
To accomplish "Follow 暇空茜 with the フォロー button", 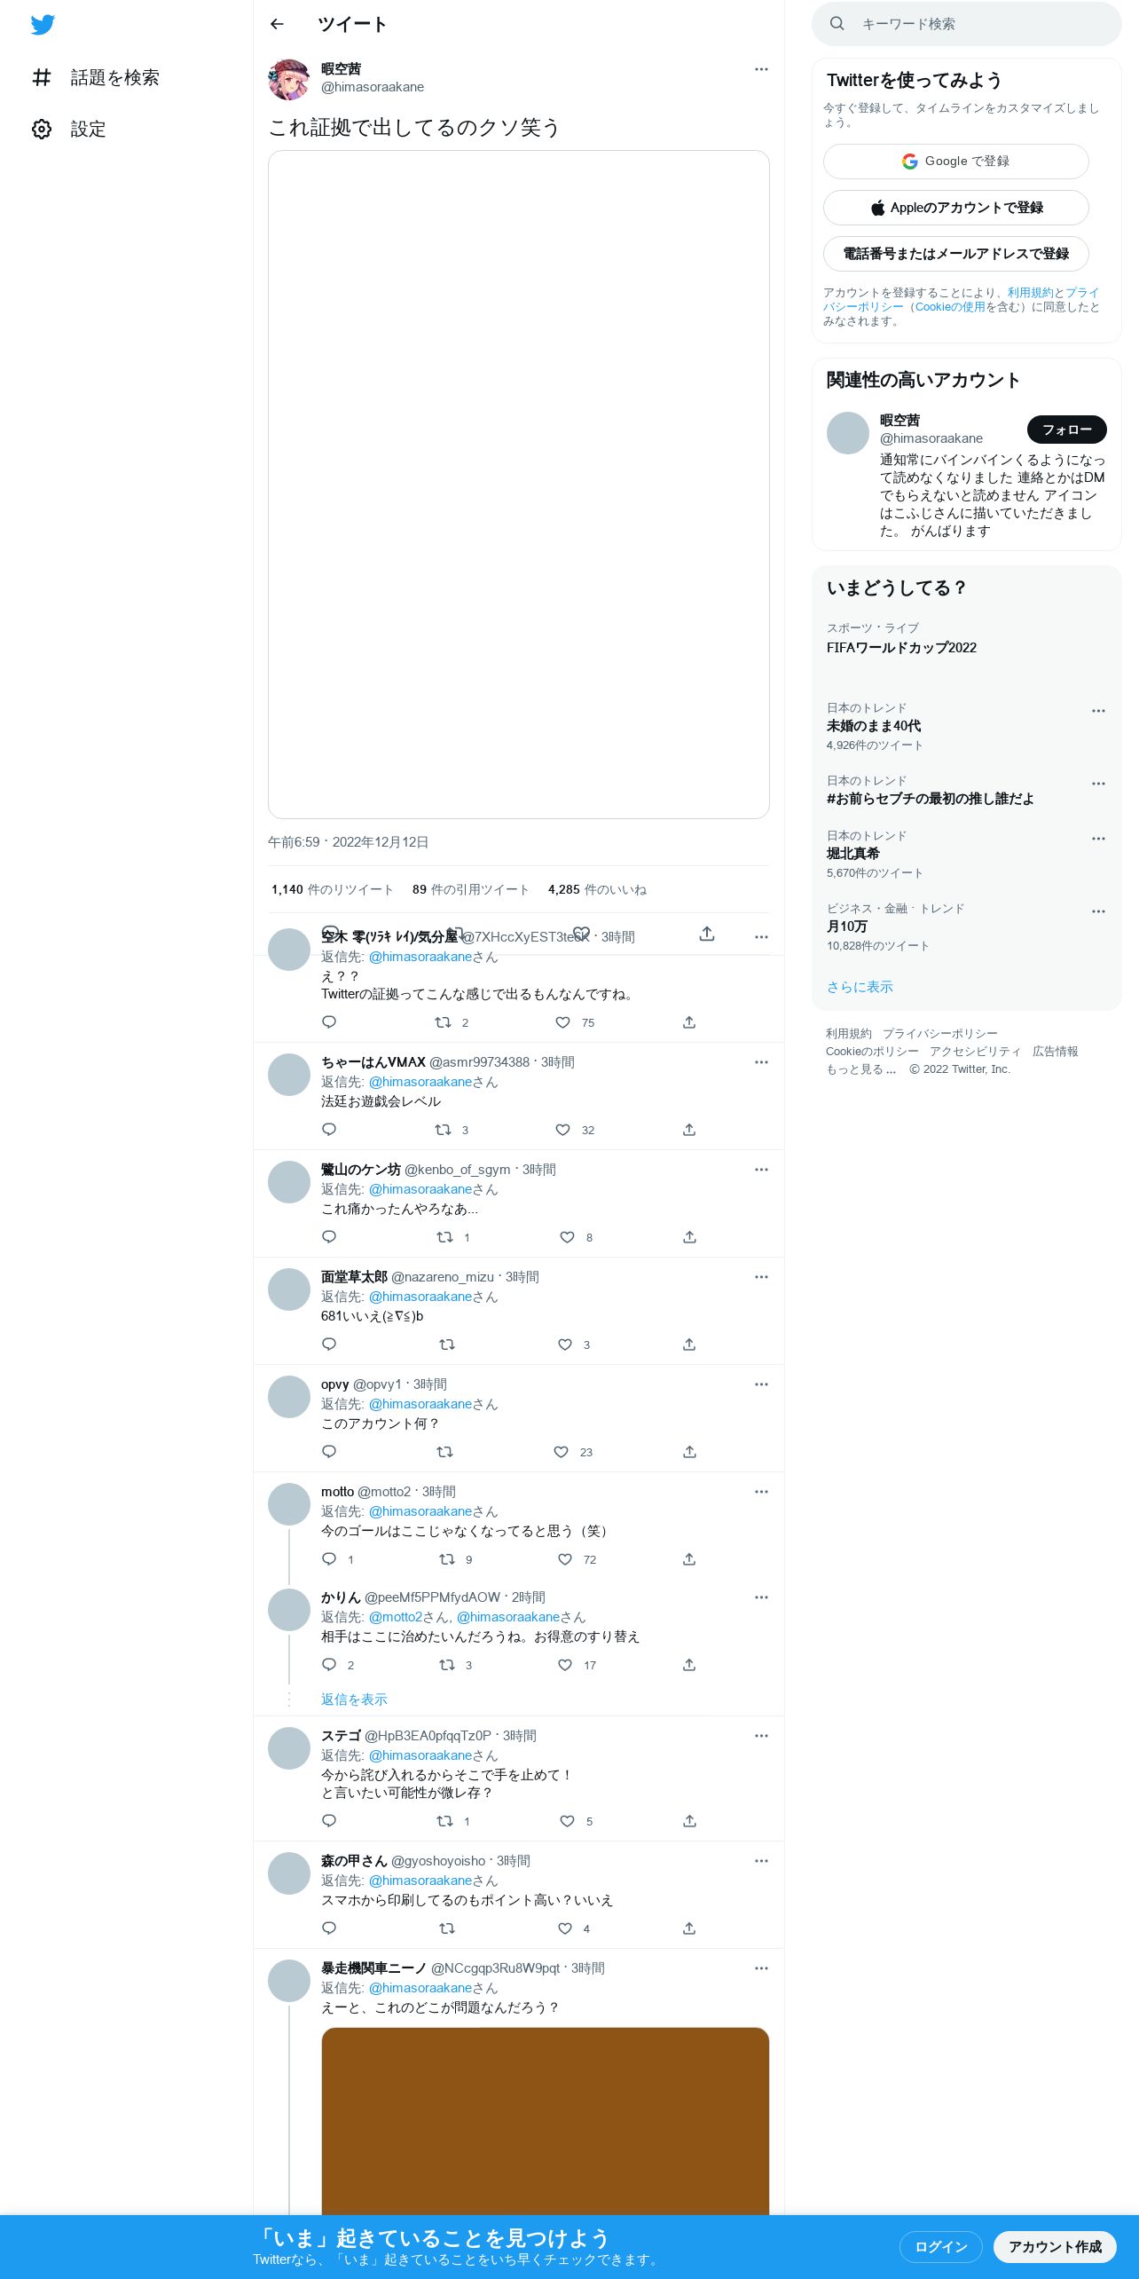I will click(1066, 430).
